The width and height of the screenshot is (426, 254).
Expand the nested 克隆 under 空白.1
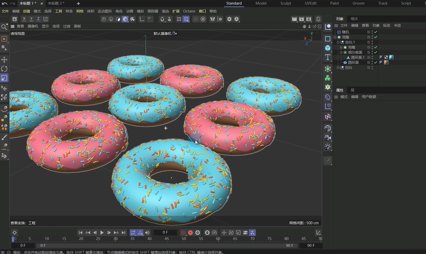(x=341, y=47)
